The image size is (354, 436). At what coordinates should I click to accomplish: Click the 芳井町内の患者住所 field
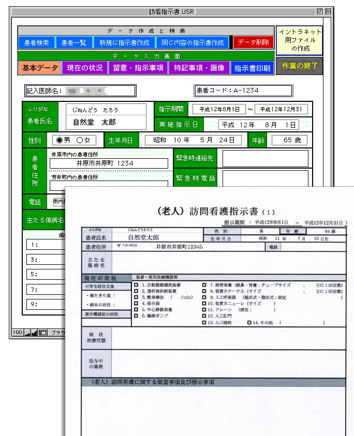click(x=109, y=185)
